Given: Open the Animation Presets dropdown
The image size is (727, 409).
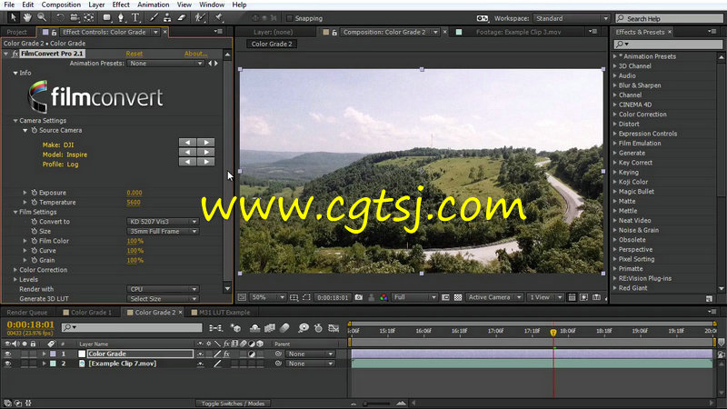Looking at the screenshot, I should [165, 63].
